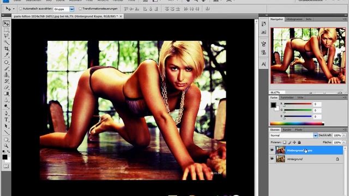Select the Zoom tool in the toolbox

coord(6,146)
